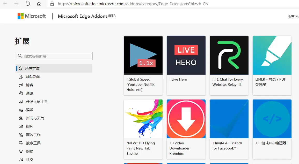The height and width of the screenshot is (164, 299).
Task: Click the '! Live Hero' title text
Action: [x=178, y=80]
